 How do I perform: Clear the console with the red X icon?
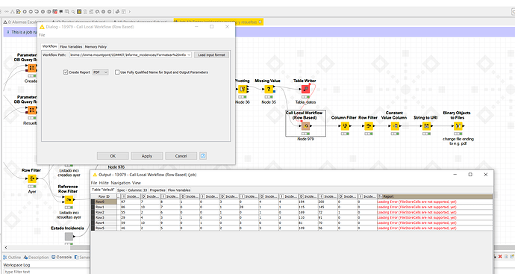pos(500,257)
